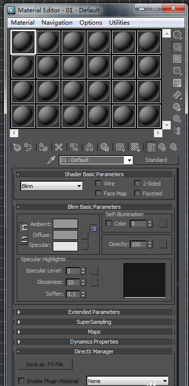This screenshot has height=386, width=189.
Task: Click the Glossiness spinner arrows
Action: 83,282
